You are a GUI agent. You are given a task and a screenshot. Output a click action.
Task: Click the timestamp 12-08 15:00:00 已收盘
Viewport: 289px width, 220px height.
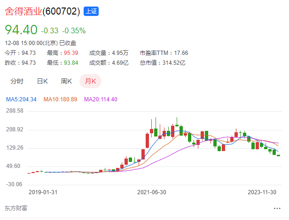click(x=40, y=43)
